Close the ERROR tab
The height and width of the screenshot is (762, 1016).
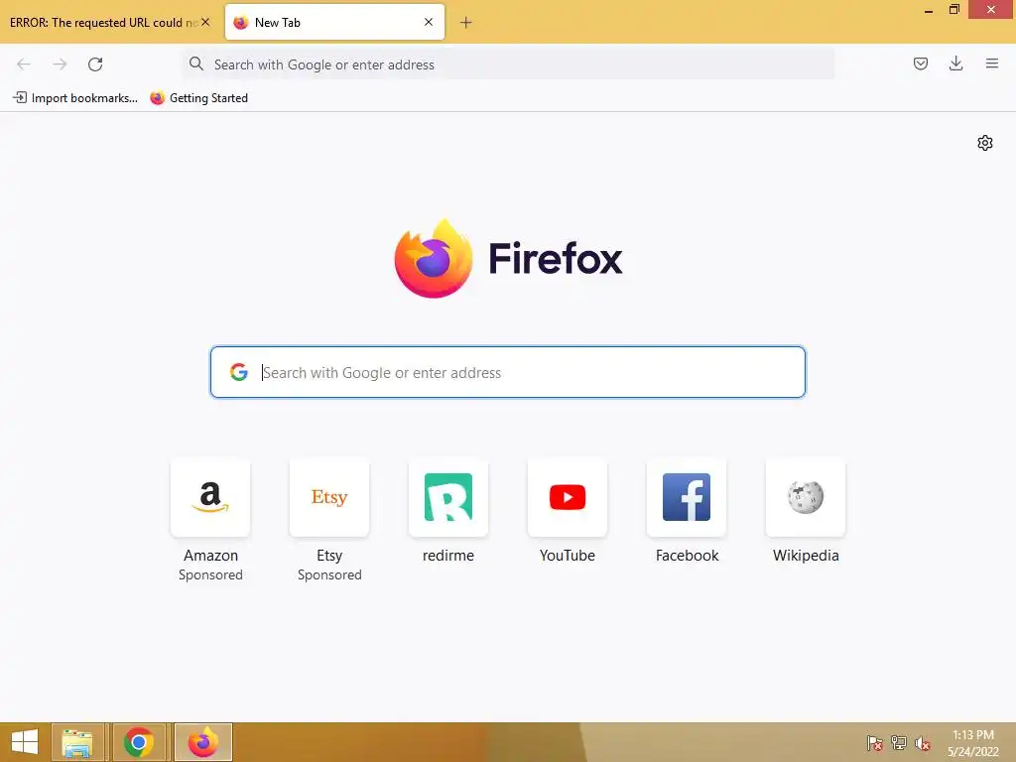pos(205,22)
